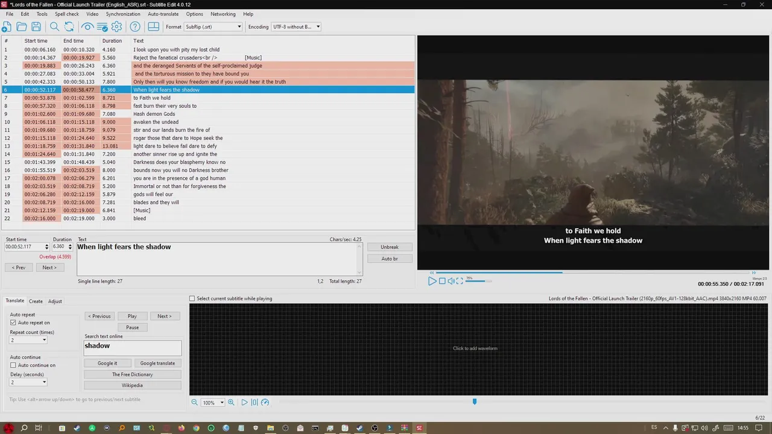This screenshot has width=772, height=434.
Task: Click the Windows Start button
Action: pyautogui.click(x=8, y=428)
